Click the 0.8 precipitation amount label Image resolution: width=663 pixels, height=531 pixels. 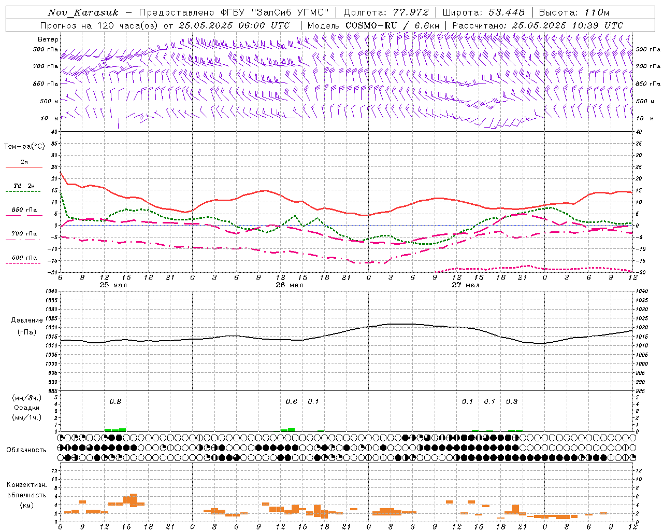pyautogui.click(x=115, y=401)
